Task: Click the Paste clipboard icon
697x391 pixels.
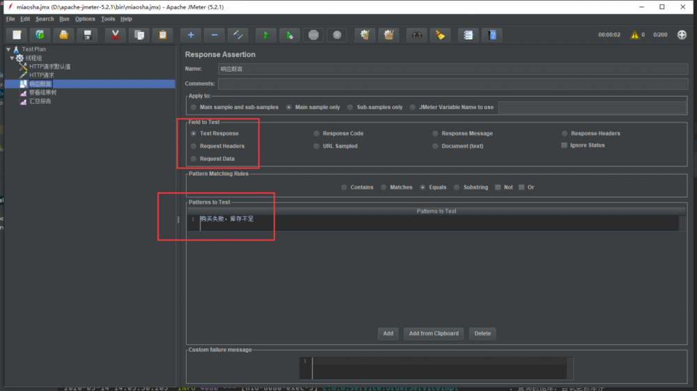Action: tap(162, 35)
